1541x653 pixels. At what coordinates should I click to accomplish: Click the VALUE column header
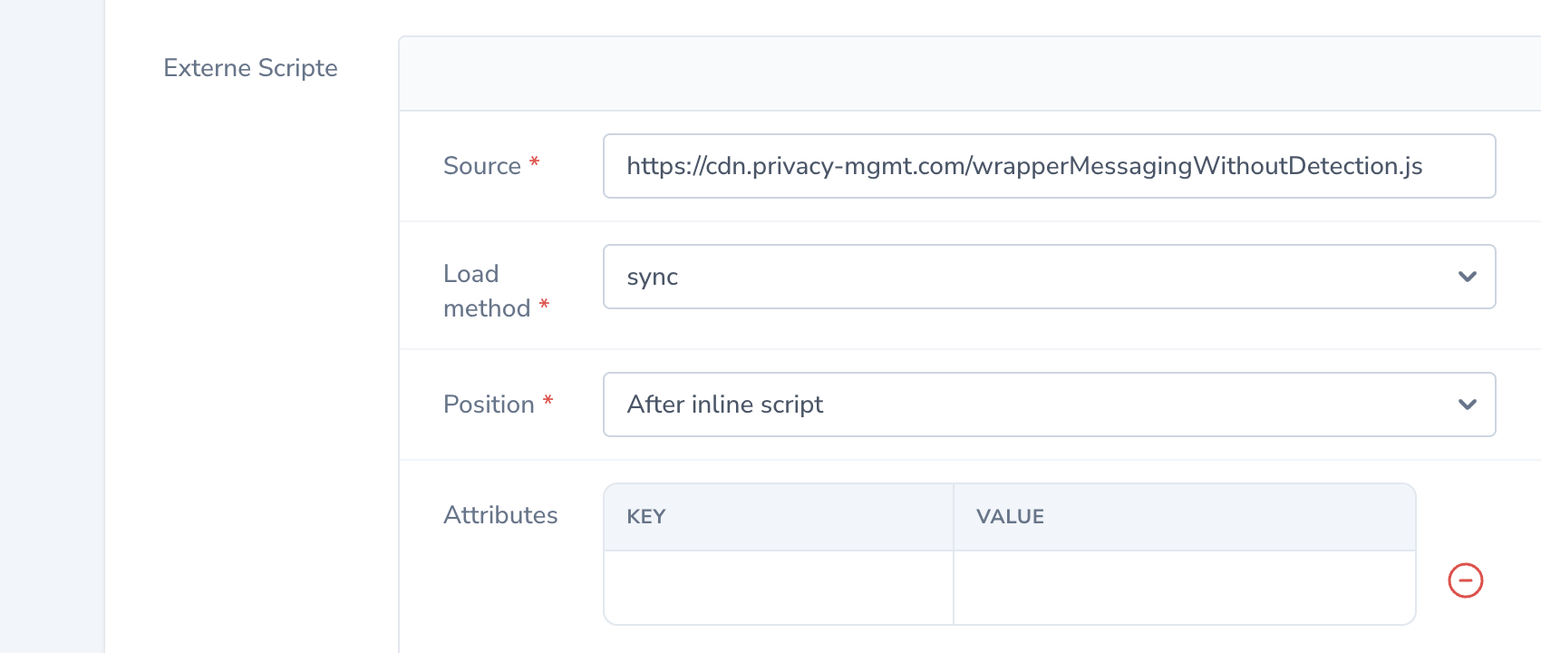(x=1185, y=517)
